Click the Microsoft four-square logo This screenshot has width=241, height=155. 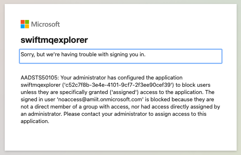[25, 24]
